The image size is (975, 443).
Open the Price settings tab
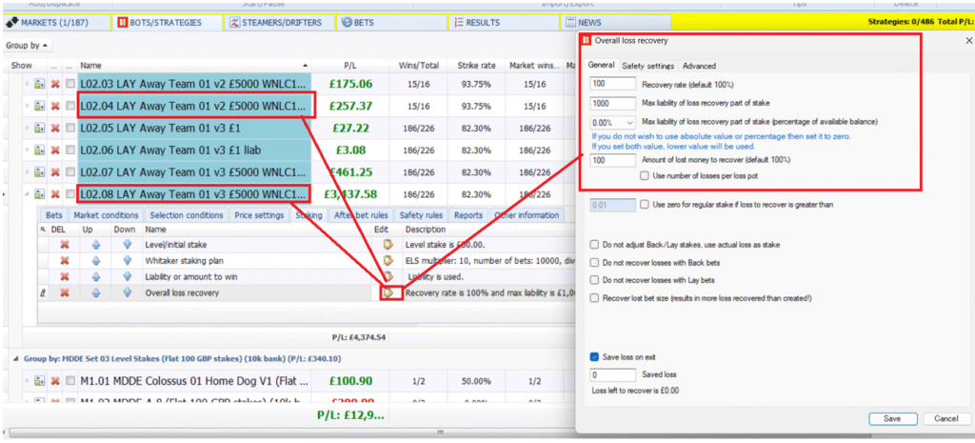(260, 215)
